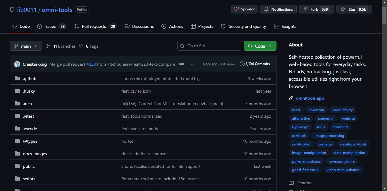387x191 pixels.
Task: View the 1,104 Commits history
Action: pos(255,64)
